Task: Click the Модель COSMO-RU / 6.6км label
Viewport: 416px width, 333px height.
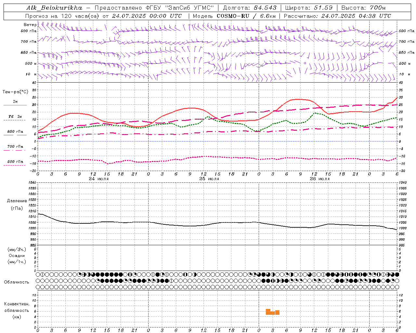Action: 234,16
